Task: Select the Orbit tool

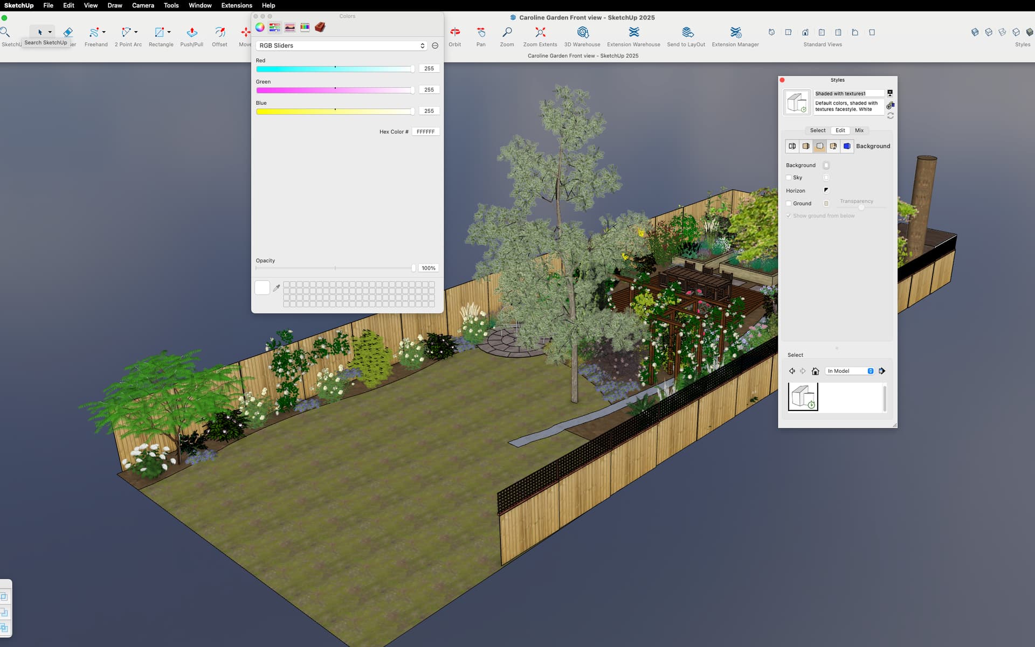Action: point(454,33)
